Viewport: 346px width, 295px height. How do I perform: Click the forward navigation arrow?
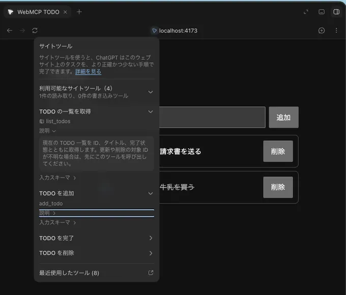22,31
